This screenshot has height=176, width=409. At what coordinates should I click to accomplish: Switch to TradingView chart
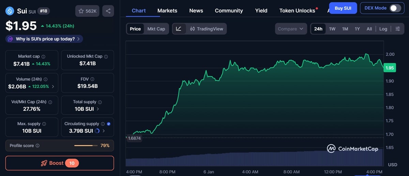coord(207,29)
